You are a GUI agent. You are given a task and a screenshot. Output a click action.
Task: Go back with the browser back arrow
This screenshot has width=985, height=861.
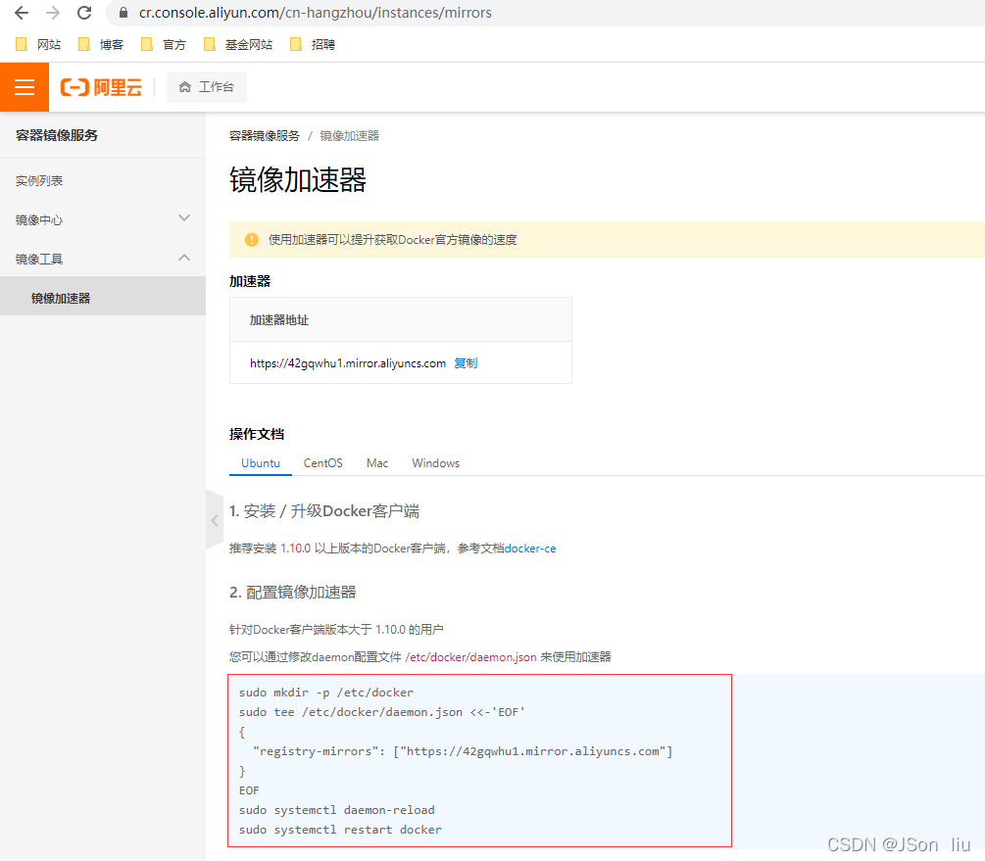(22, 13)
